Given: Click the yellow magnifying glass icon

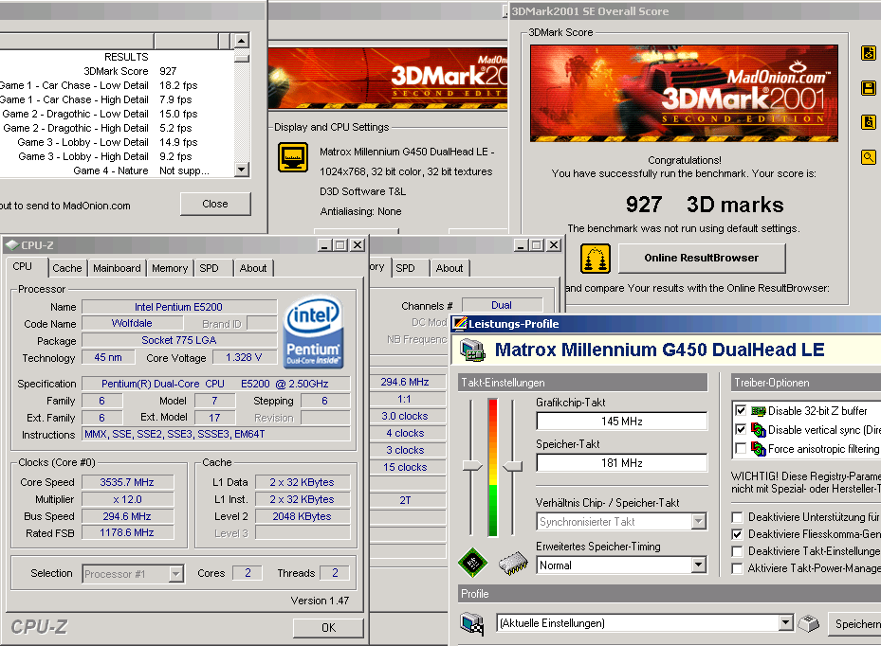Looking at the screenshot, I should click(869, 157).
